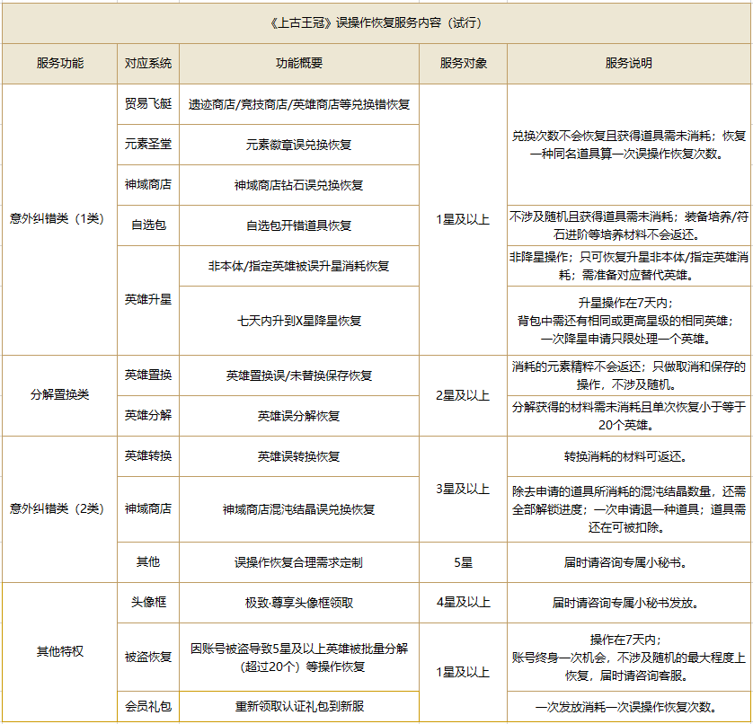Click the 英雄误转换恢复 cell
The image size is (753, 724).
pyautogui.click(x=298, y=456)
